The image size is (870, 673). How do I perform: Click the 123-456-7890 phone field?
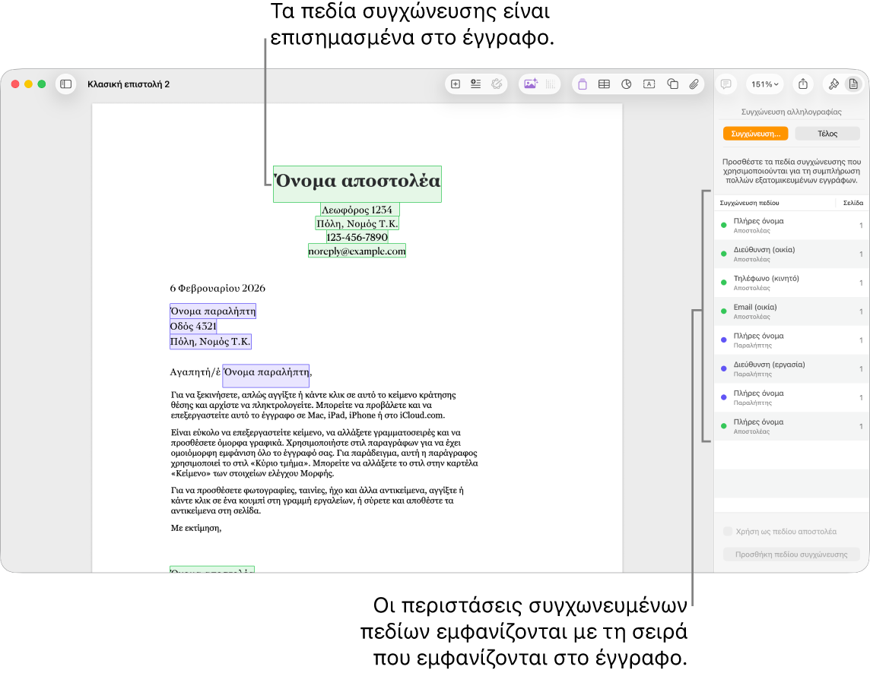click(x=357, y=237)
